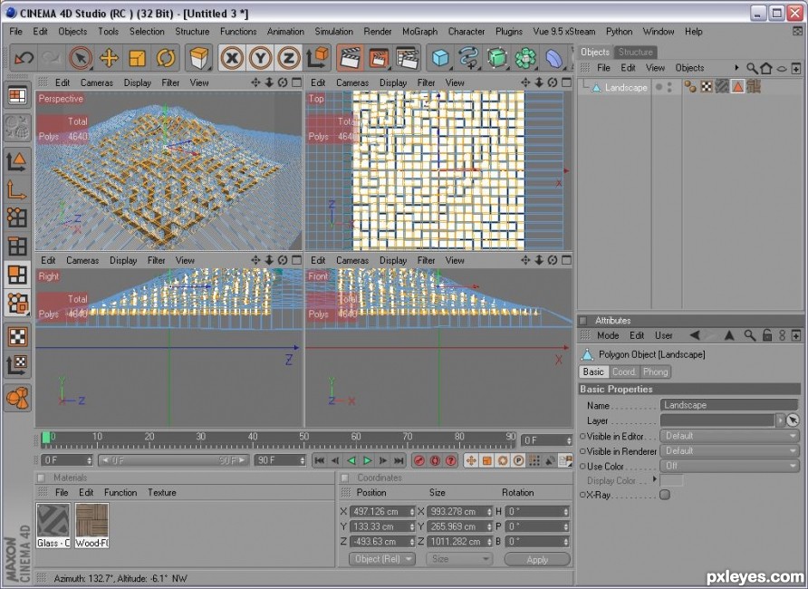Add a Cube primitive object

click(440, 58)
